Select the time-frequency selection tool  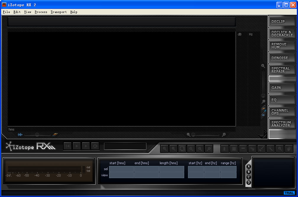[x=234, y=149]
